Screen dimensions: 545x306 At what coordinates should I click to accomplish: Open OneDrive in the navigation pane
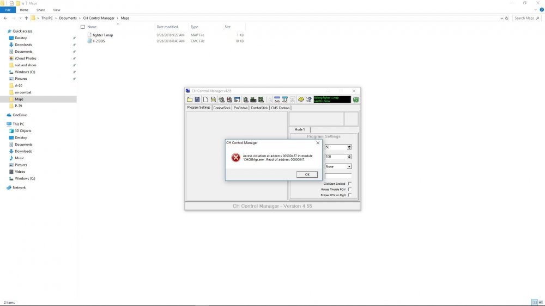click(x=20, y=115)
